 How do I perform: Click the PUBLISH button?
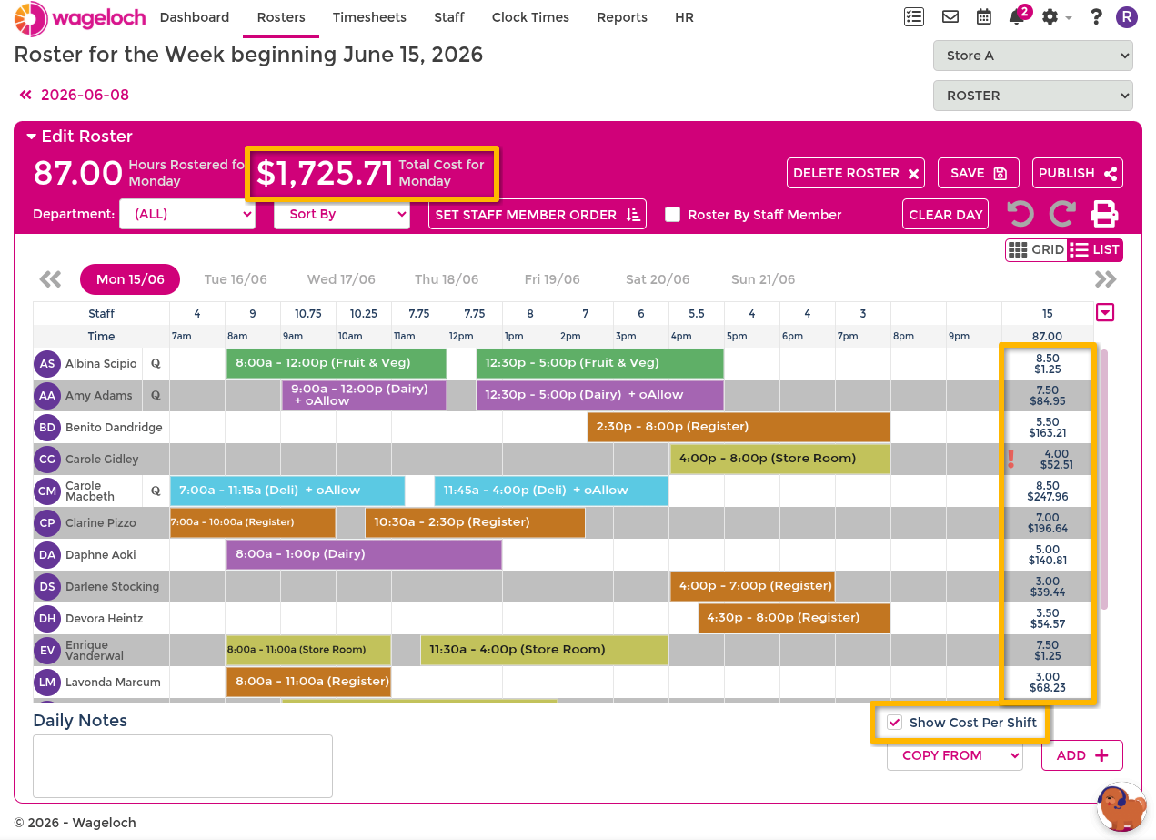1078,173
